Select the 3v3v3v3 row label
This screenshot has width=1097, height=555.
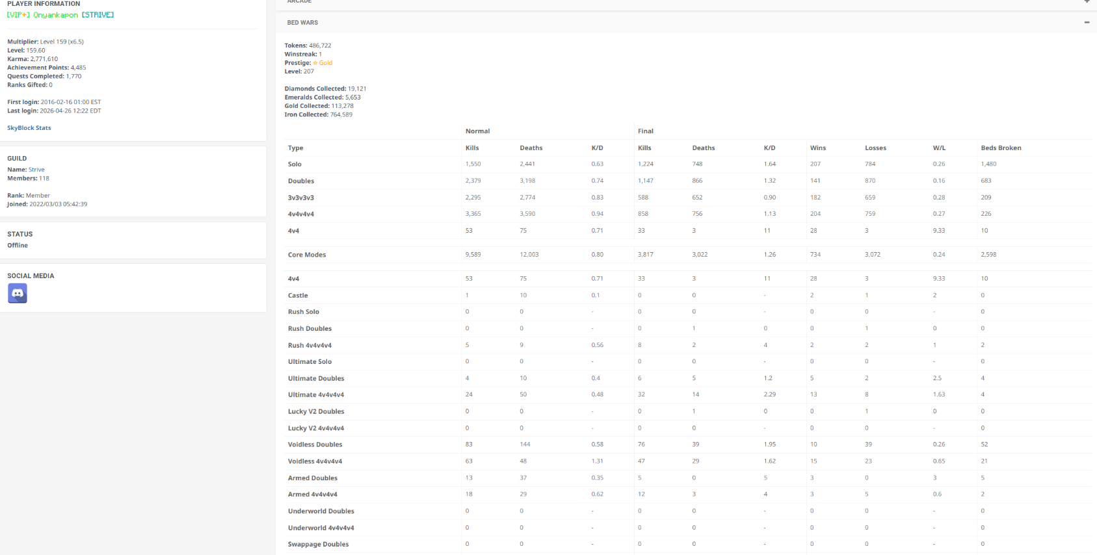click(x=301, y=198)
